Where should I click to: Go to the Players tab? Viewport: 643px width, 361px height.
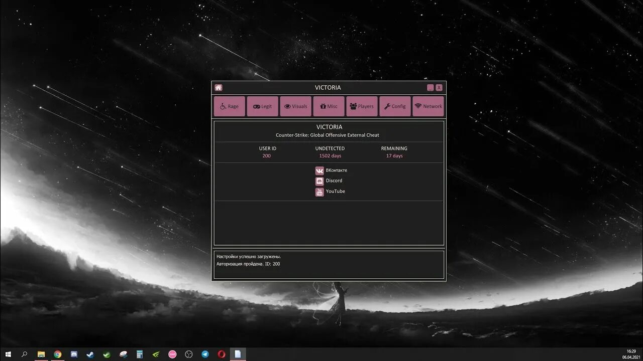tap(362, 106)
